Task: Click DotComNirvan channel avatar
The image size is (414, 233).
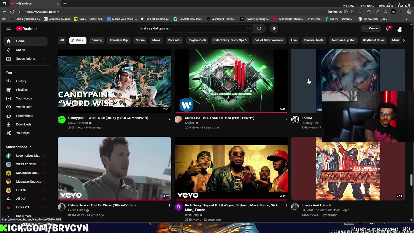Action: [61, 119]
